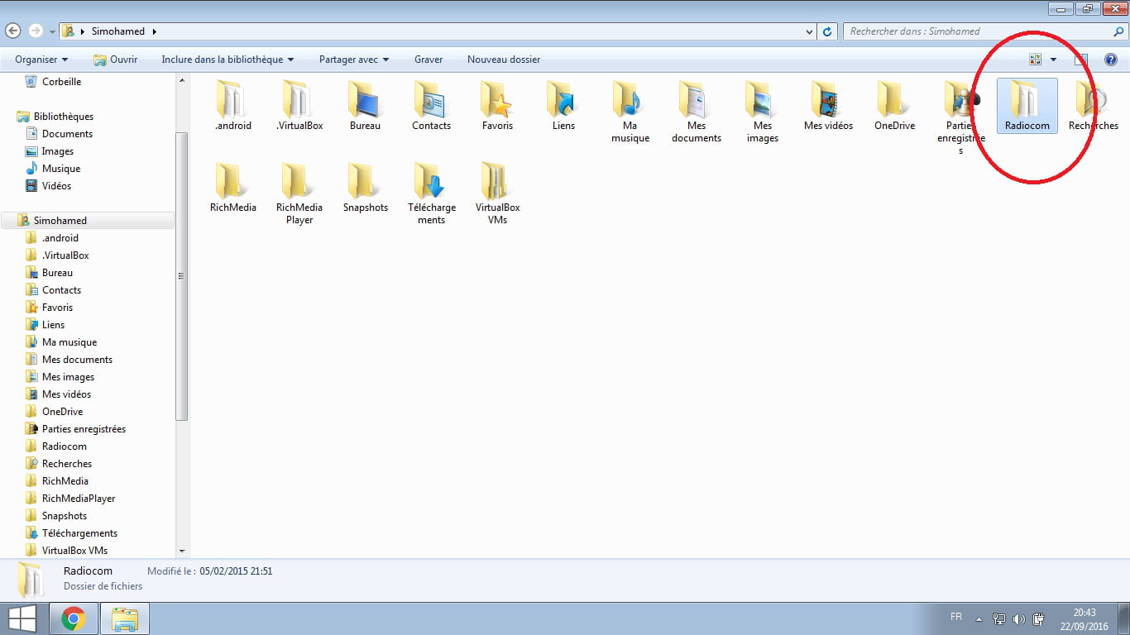Open the view options dropdown arrow
This screenshot has width=1130, height=635.
click(x=1053, y=60)
